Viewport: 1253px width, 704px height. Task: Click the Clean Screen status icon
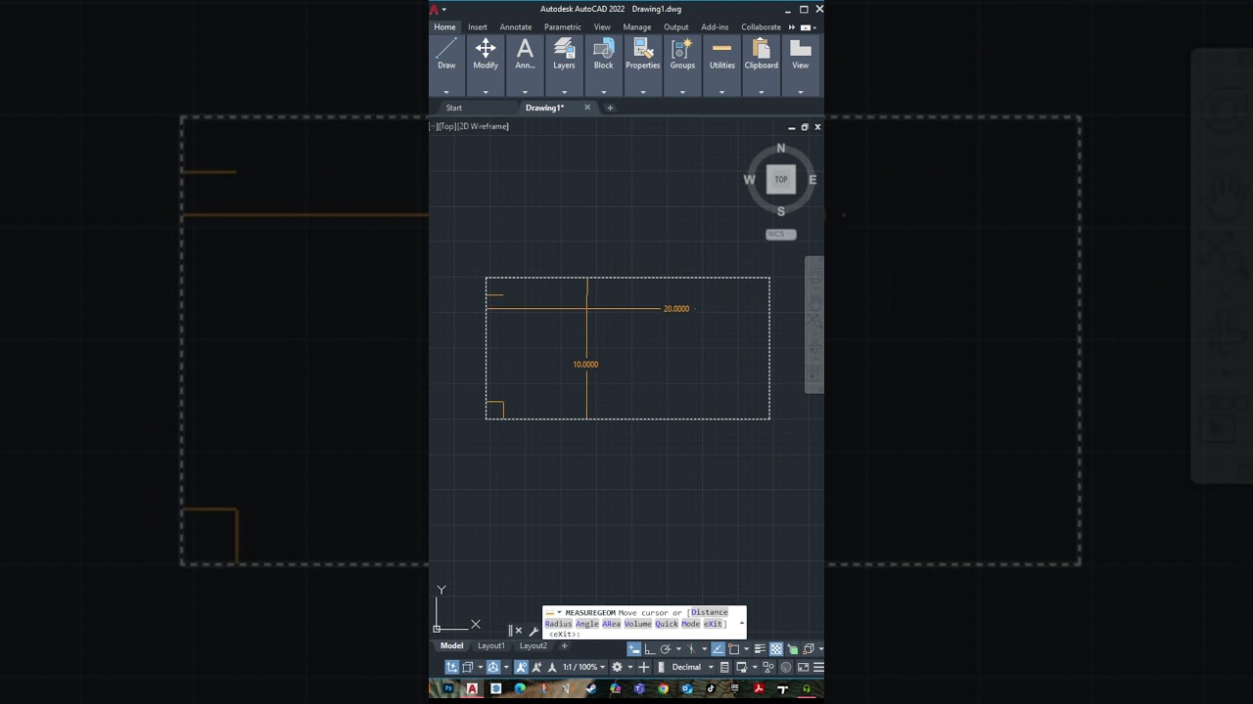[803, 667]
